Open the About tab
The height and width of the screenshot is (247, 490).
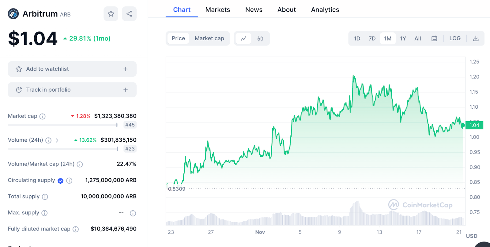tap(287, 10)
